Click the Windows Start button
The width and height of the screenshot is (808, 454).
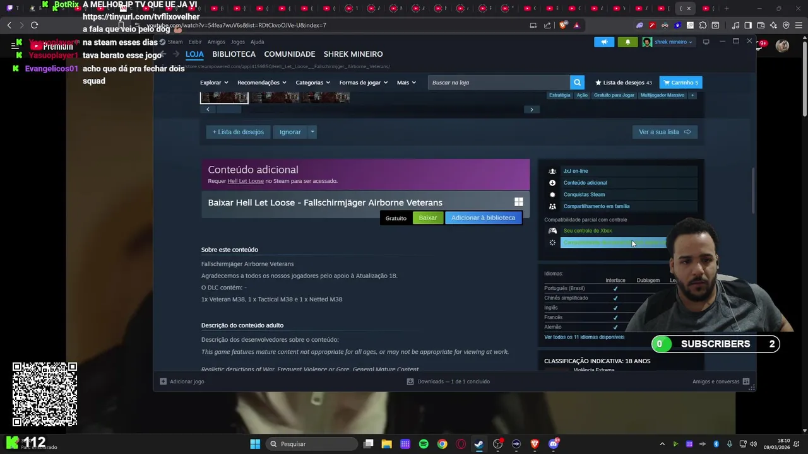coord(255,444)
